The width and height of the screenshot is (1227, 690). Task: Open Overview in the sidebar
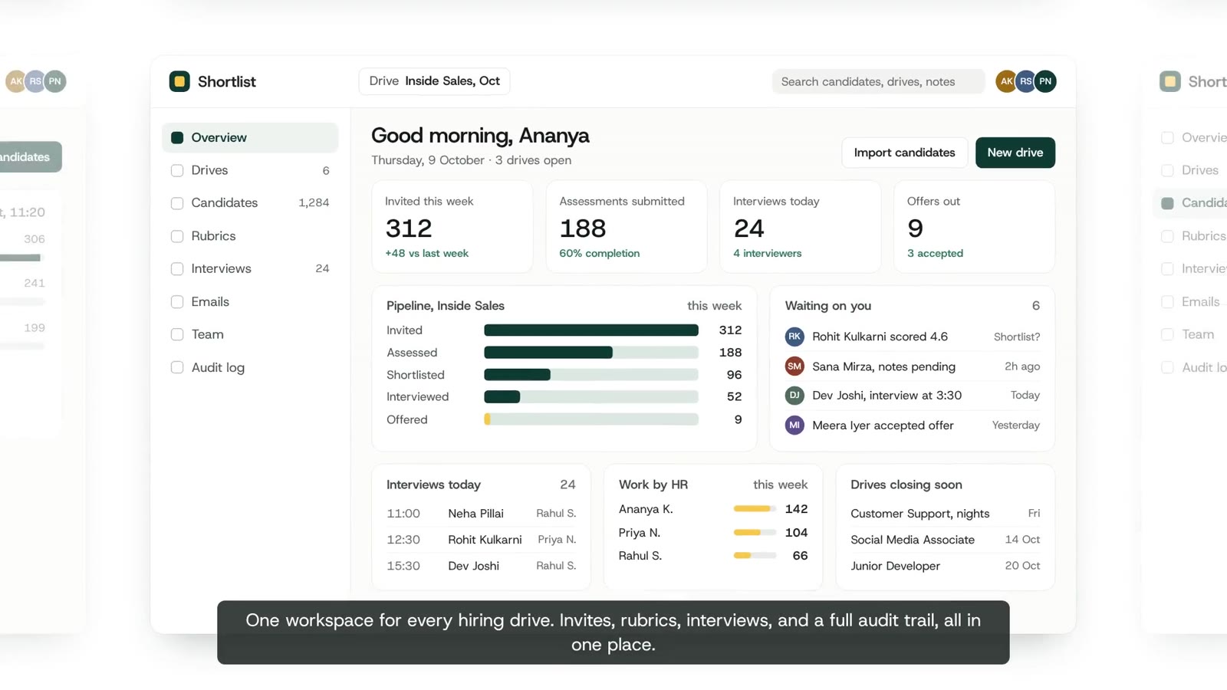[250, 138]
